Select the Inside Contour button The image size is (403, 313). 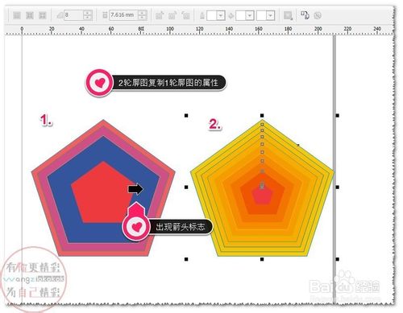(30, 15)
